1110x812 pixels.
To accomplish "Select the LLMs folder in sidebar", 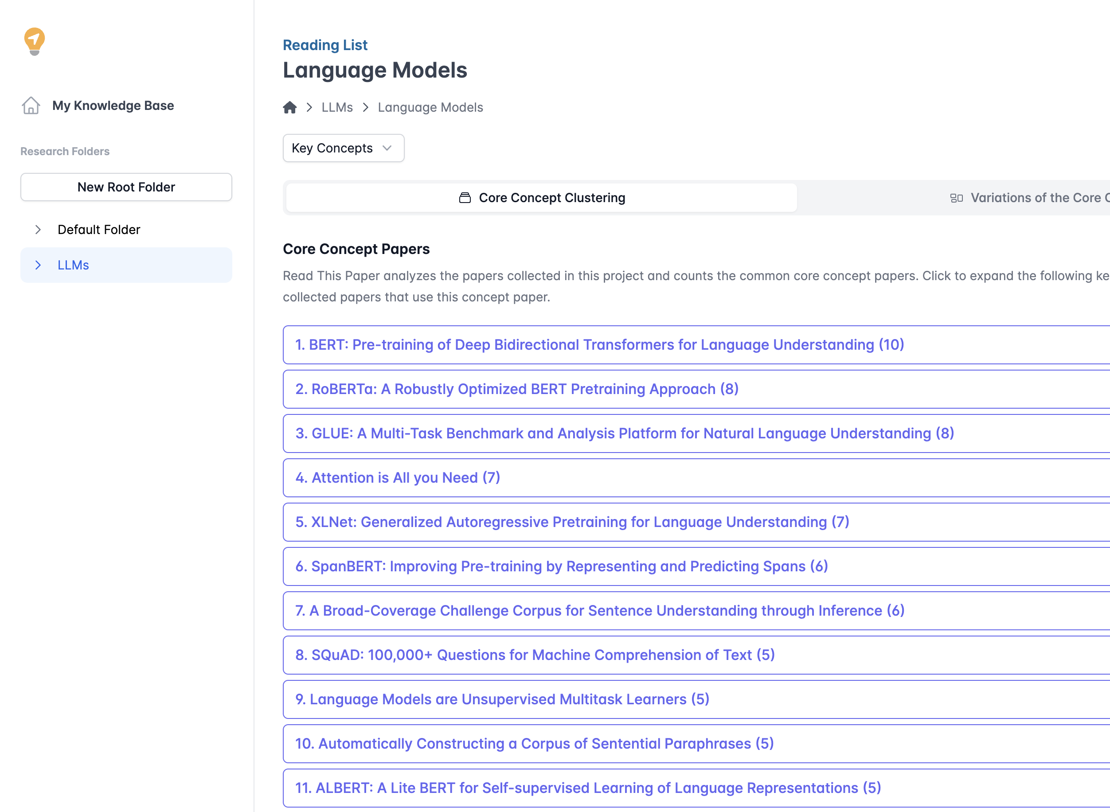I will click(x=73, y=265).
